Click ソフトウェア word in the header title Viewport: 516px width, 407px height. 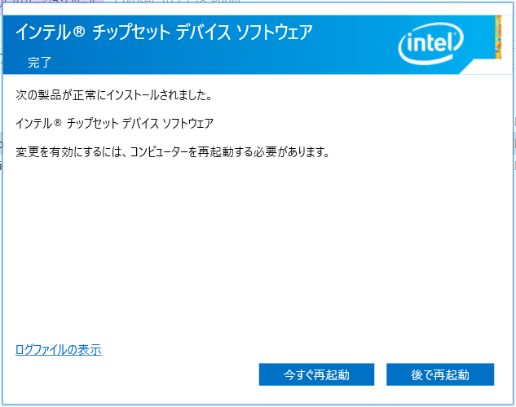(275, 33)
